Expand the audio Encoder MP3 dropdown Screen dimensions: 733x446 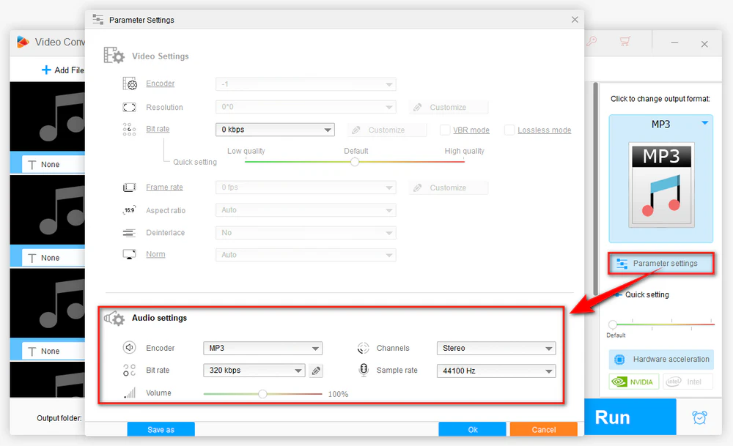coord(262,349)
